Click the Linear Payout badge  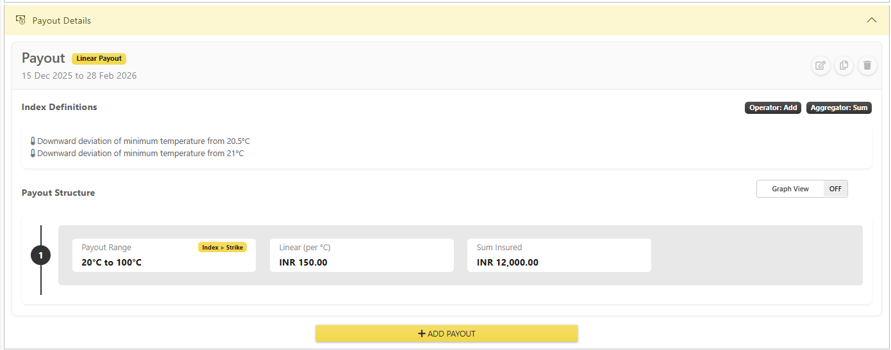tap(99, 58)
